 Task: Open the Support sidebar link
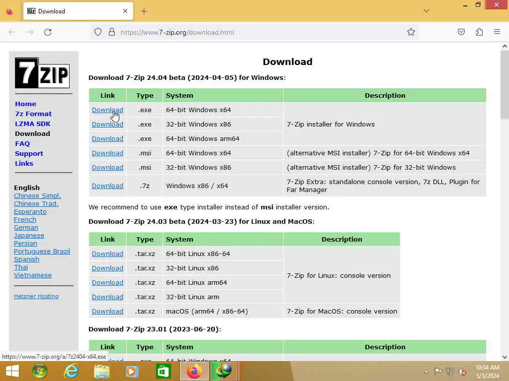click(29, 154)
